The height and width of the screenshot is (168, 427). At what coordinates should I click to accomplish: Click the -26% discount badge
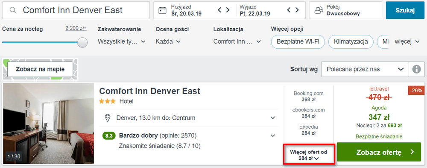(x=416, y=91)
